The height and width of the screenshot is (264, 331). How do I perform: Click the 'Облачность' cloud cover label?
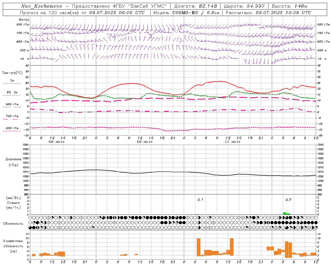coord(13,224)
